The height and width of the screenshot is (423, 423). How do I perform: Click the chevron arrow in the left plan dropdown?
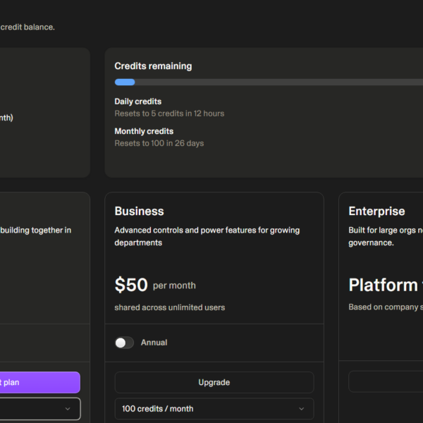tap(68, 409)
